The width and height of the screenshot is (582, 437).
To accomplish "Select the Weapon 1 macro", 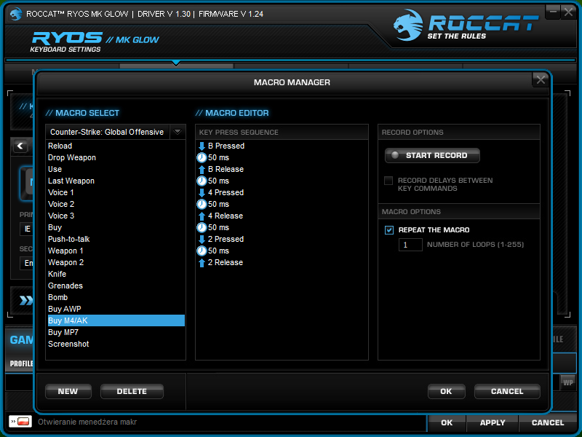I will click(116, 251).
